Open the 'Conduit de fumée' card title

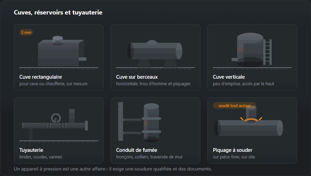(x=136, y=150)
